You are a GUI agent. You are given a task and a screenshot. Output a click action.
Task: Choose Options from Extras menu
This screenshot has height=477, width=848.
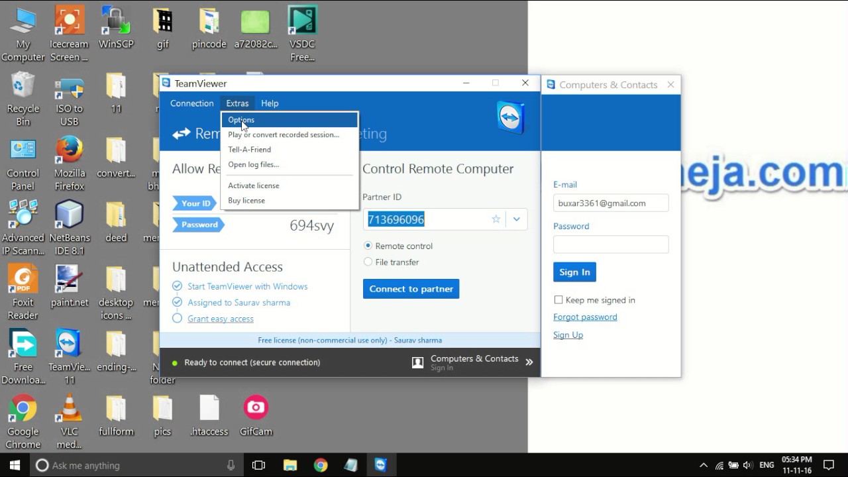tap(290, 120)
